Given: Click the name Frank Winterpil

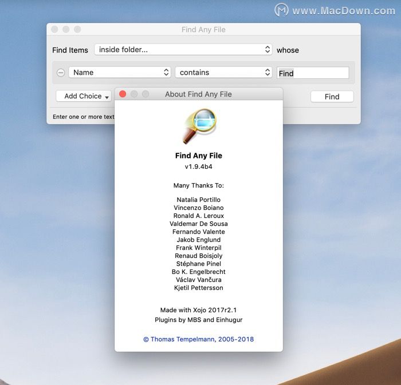Looking at the screenshot, I should pyautogui.click(x=198, y=248).
